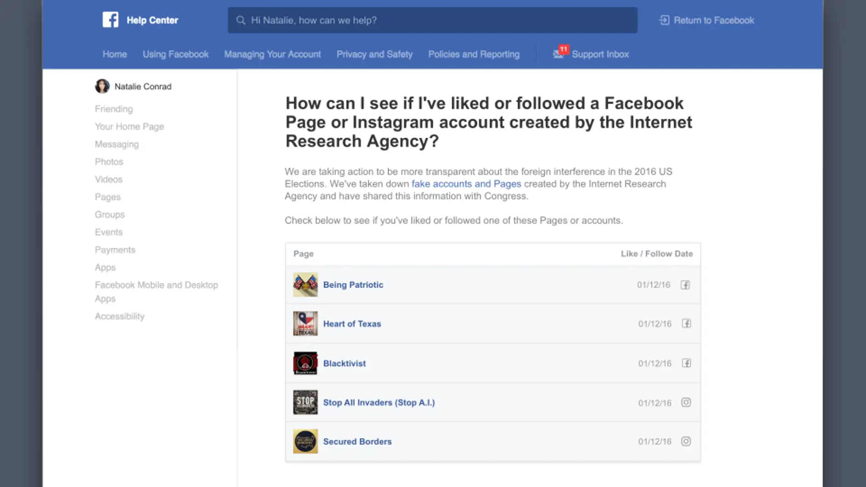Click the Instagram icon in Secured Borders row

(x=686, y=441)
